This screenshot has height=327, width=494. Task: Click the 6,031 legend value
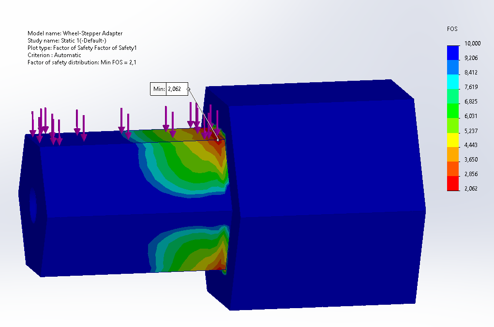(x=471, y=116)
